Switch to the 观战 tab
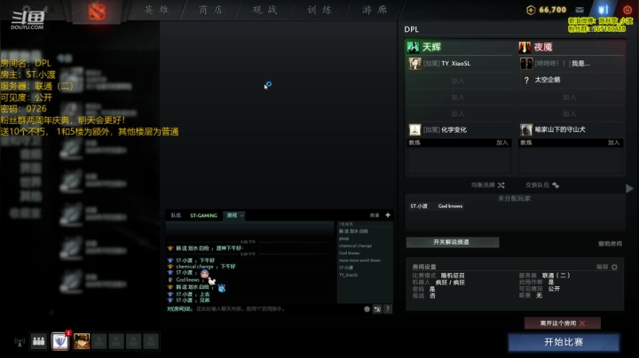Image resolution: width=639 pixels, height=358 pixels. tap(265, 10)
